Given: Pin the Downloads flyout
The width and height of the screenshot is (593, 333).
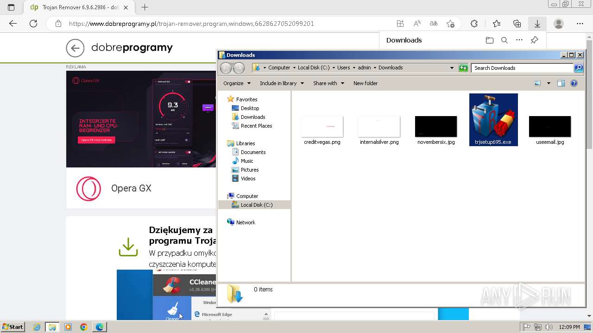Looking at the screenshot, I should [x=534, y=40].
